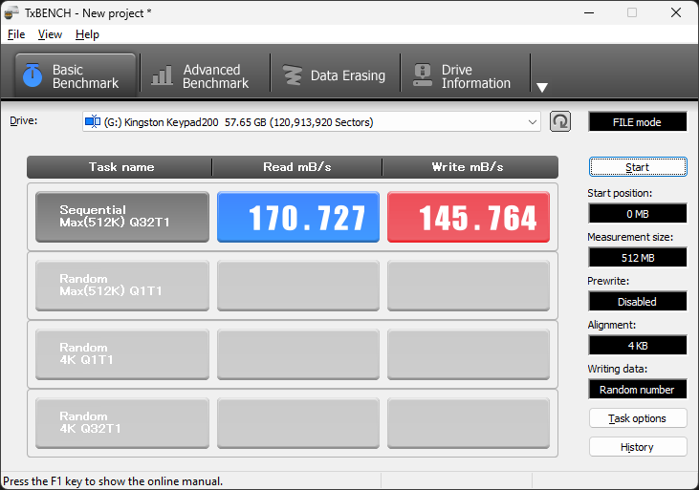Toggle the FILE mode setting
This screenshot has width=699, height=490.
point(637,122)
